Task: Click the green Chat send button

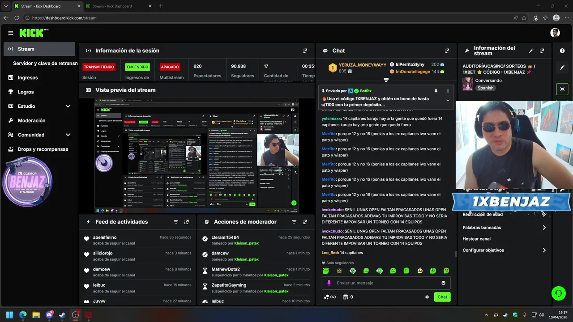Action: [x=442, y=297]
